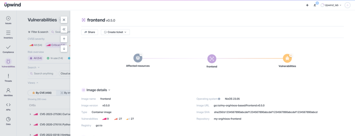Click the my-org/nixos-frontend repository value

(x=227, y=119)
